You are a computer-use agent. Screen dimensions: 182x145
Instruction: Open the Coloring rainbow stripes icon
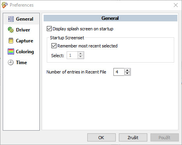(11, 52)
